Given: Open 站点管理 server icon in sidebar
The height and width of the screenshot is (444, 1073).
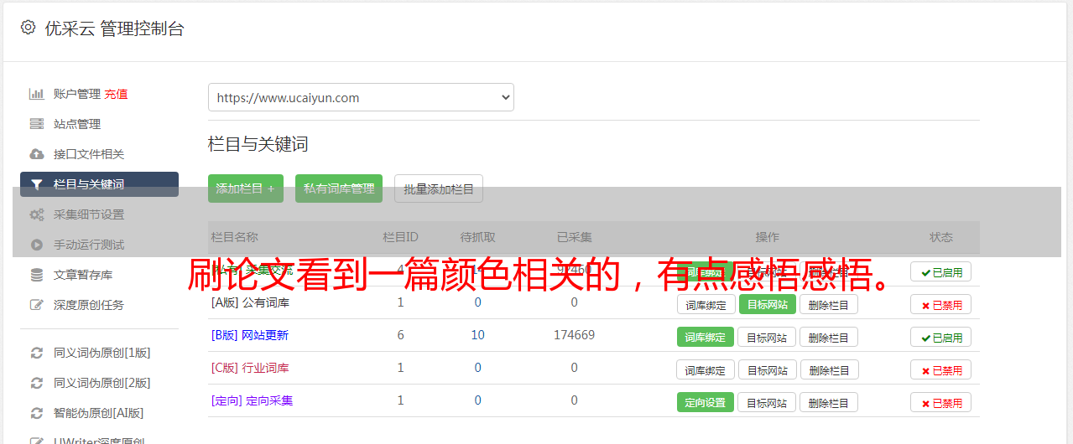Looking at the screenshot, I should pos(37,124).
